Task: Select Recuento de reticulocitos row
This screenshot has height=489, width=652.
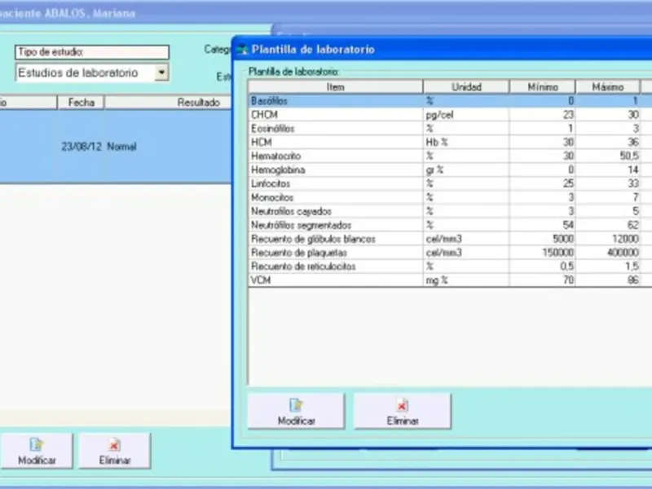Action: click(x=450, y=267)
